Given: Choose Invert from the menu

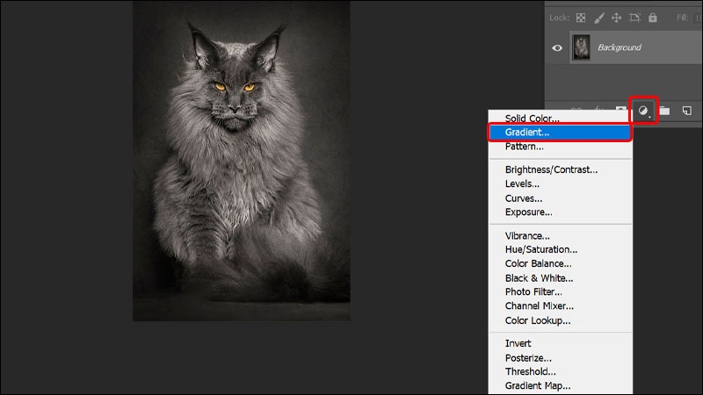Looking at the screenshot, I should [x=560, y=343].
